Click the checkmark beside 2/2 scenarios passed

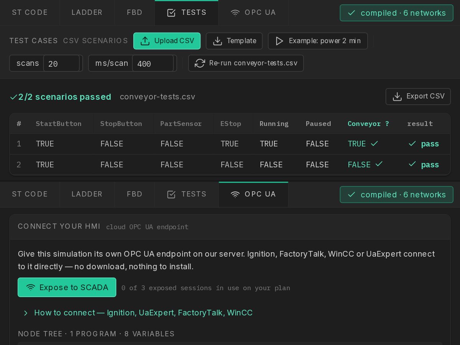click(x=13, y=97)
